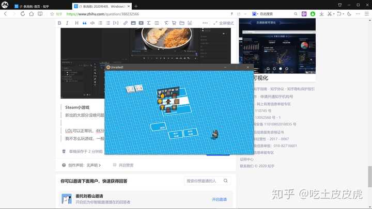
Task: Apply heading style with the H icon
Action: [76, 23]
